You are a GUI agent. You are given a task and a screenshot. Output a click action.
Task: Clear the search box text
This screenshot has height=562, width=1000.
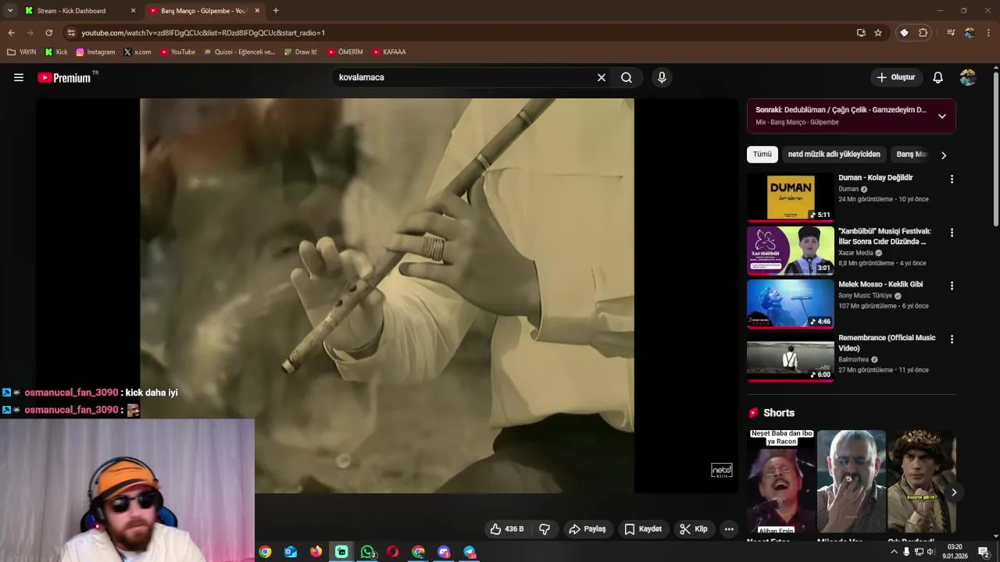click(x=602, y=77)
